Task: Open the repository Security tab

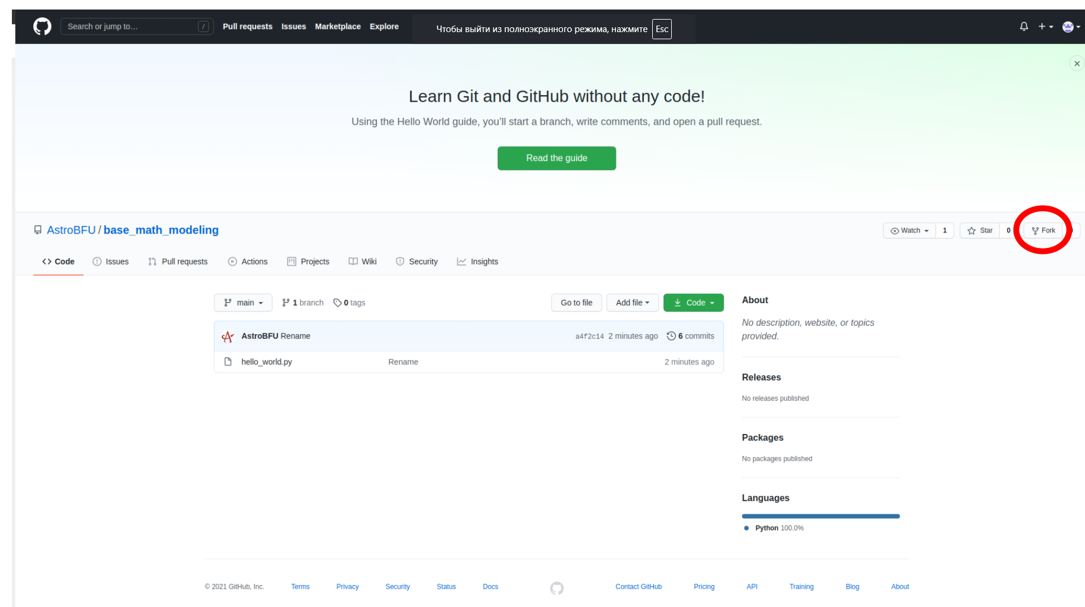Action: pyautogui.click(x=417, y=262)
